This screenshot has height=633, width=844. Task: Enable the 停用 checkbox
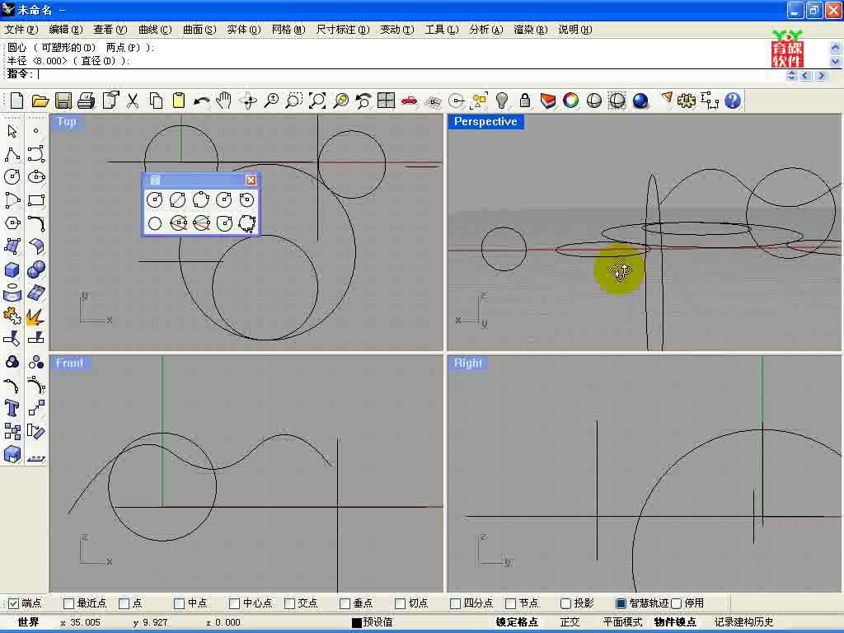pyautogui.click(x=677, y=603)
